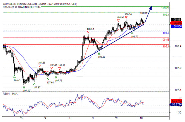Click the green triangle marker at 107.57
This screenshot has height=122, width=185.
pyautogui.click(x=34, y=84)
